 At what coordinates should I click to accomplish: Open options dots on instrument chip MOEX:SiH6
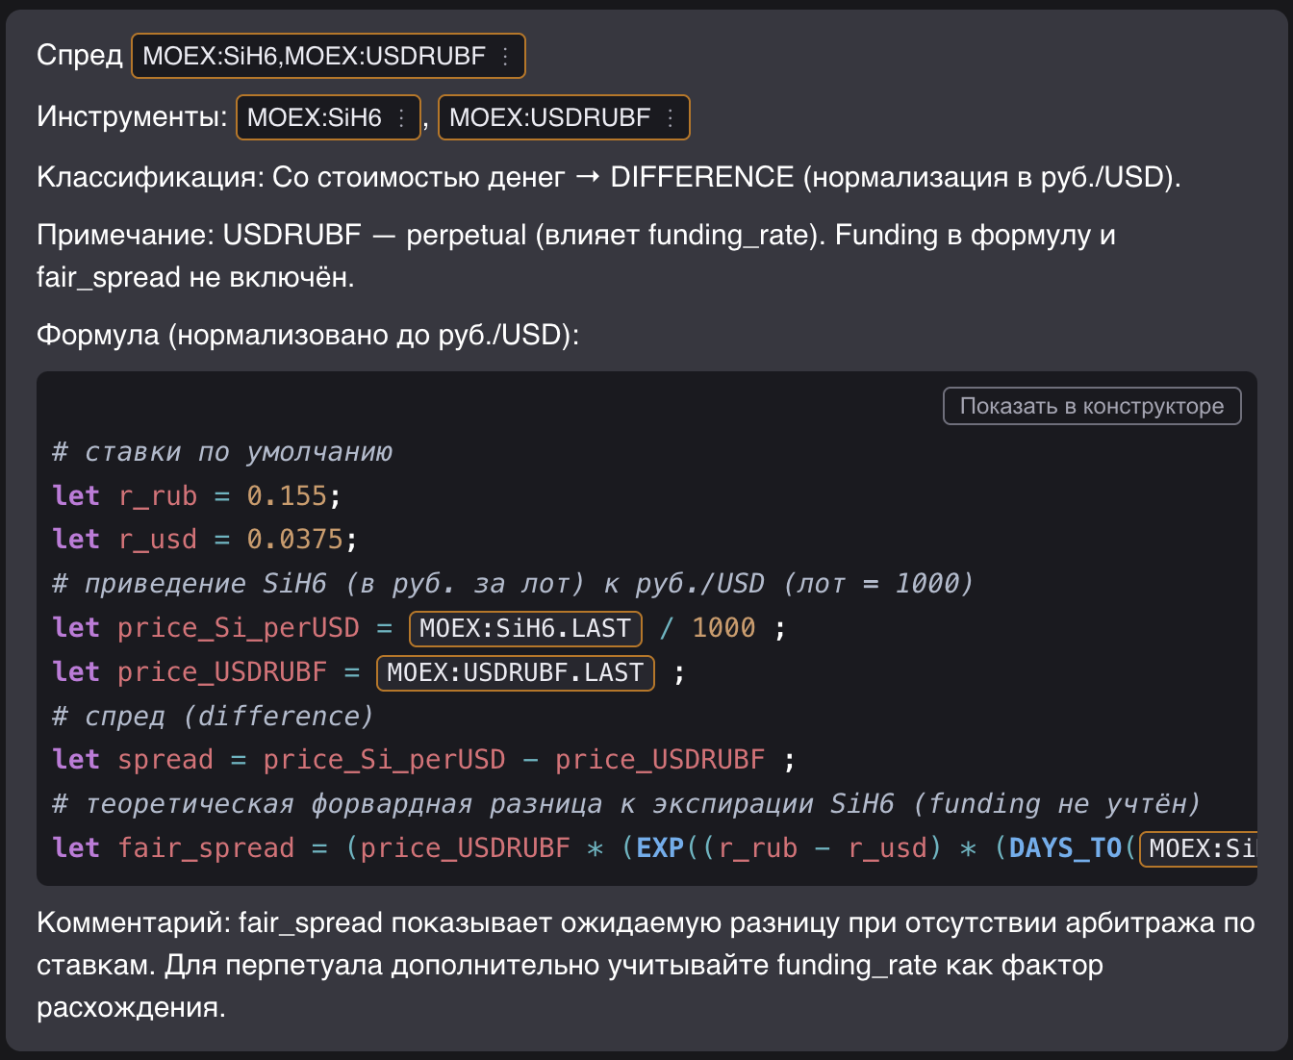[402, 117]
